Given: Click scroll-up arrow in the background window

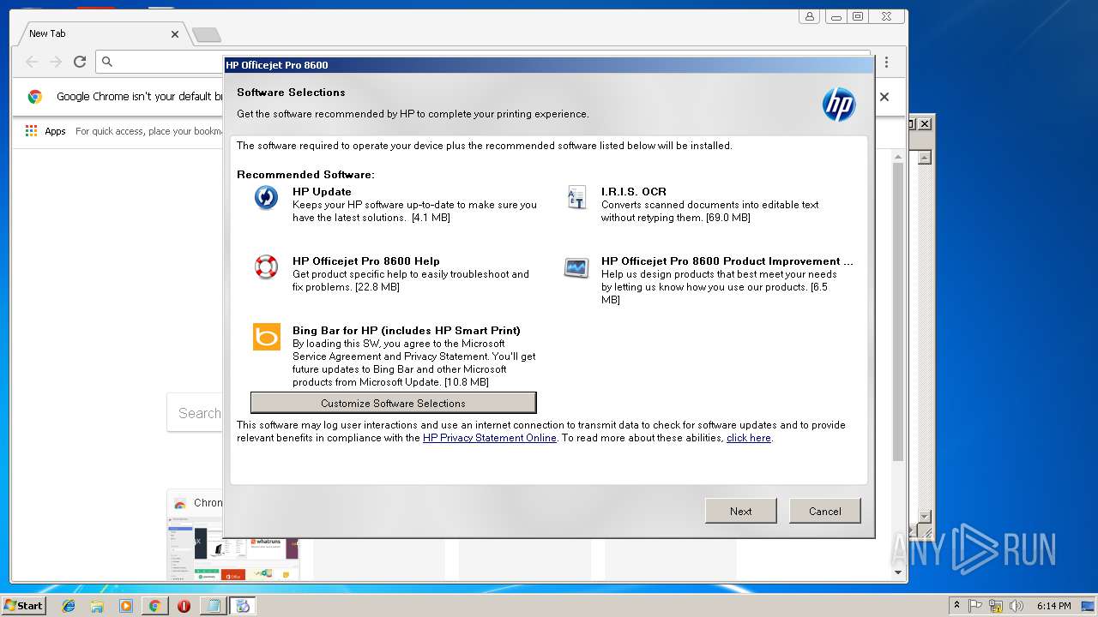Looking at the screenshot, I should (x=924, y=158).
